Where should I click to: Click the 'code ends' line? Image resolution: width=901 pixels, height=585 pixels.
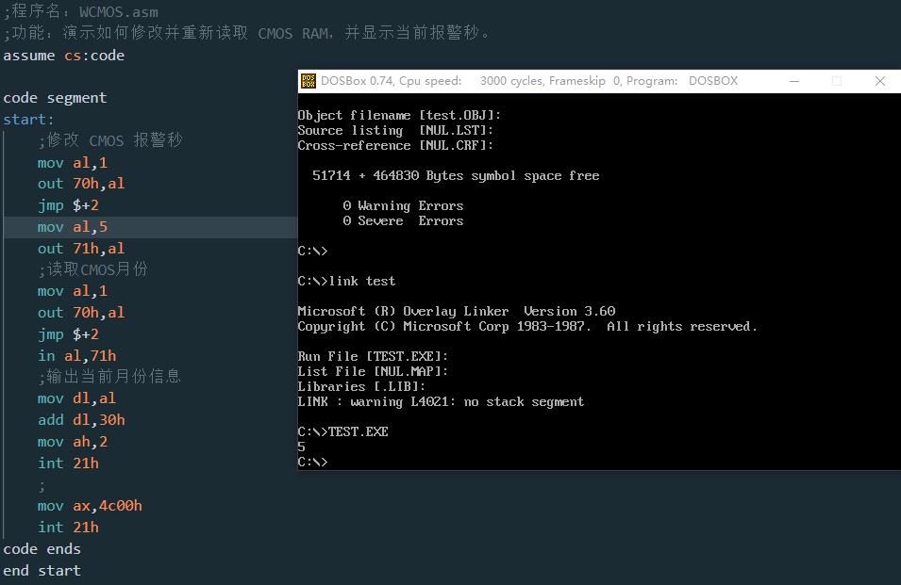(x=42, y=549)
